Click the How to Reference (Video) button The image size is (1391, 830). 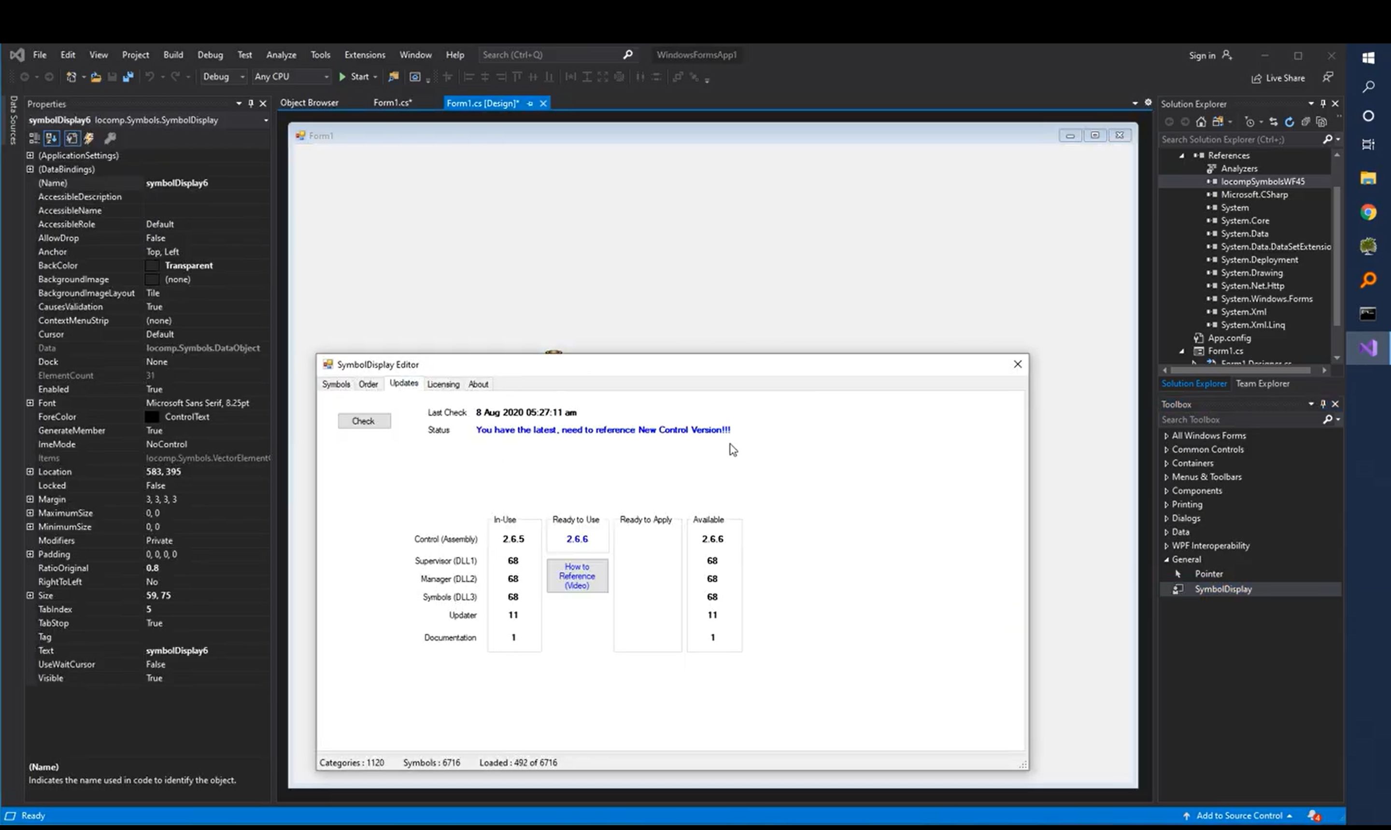click(x=577, y=576)
